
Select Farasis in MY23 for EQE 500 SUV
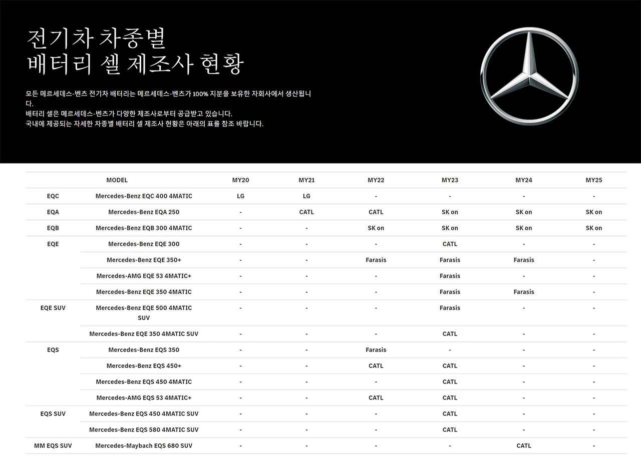click(450, 308)
